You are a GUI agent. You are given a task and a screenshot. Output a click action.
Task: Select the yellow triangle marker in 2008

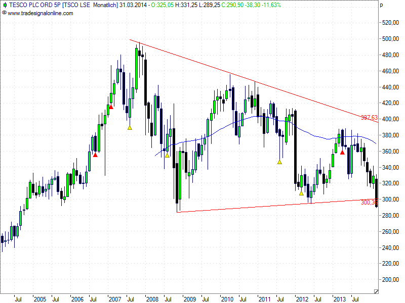pyautogui.click(x=167, y=155)
